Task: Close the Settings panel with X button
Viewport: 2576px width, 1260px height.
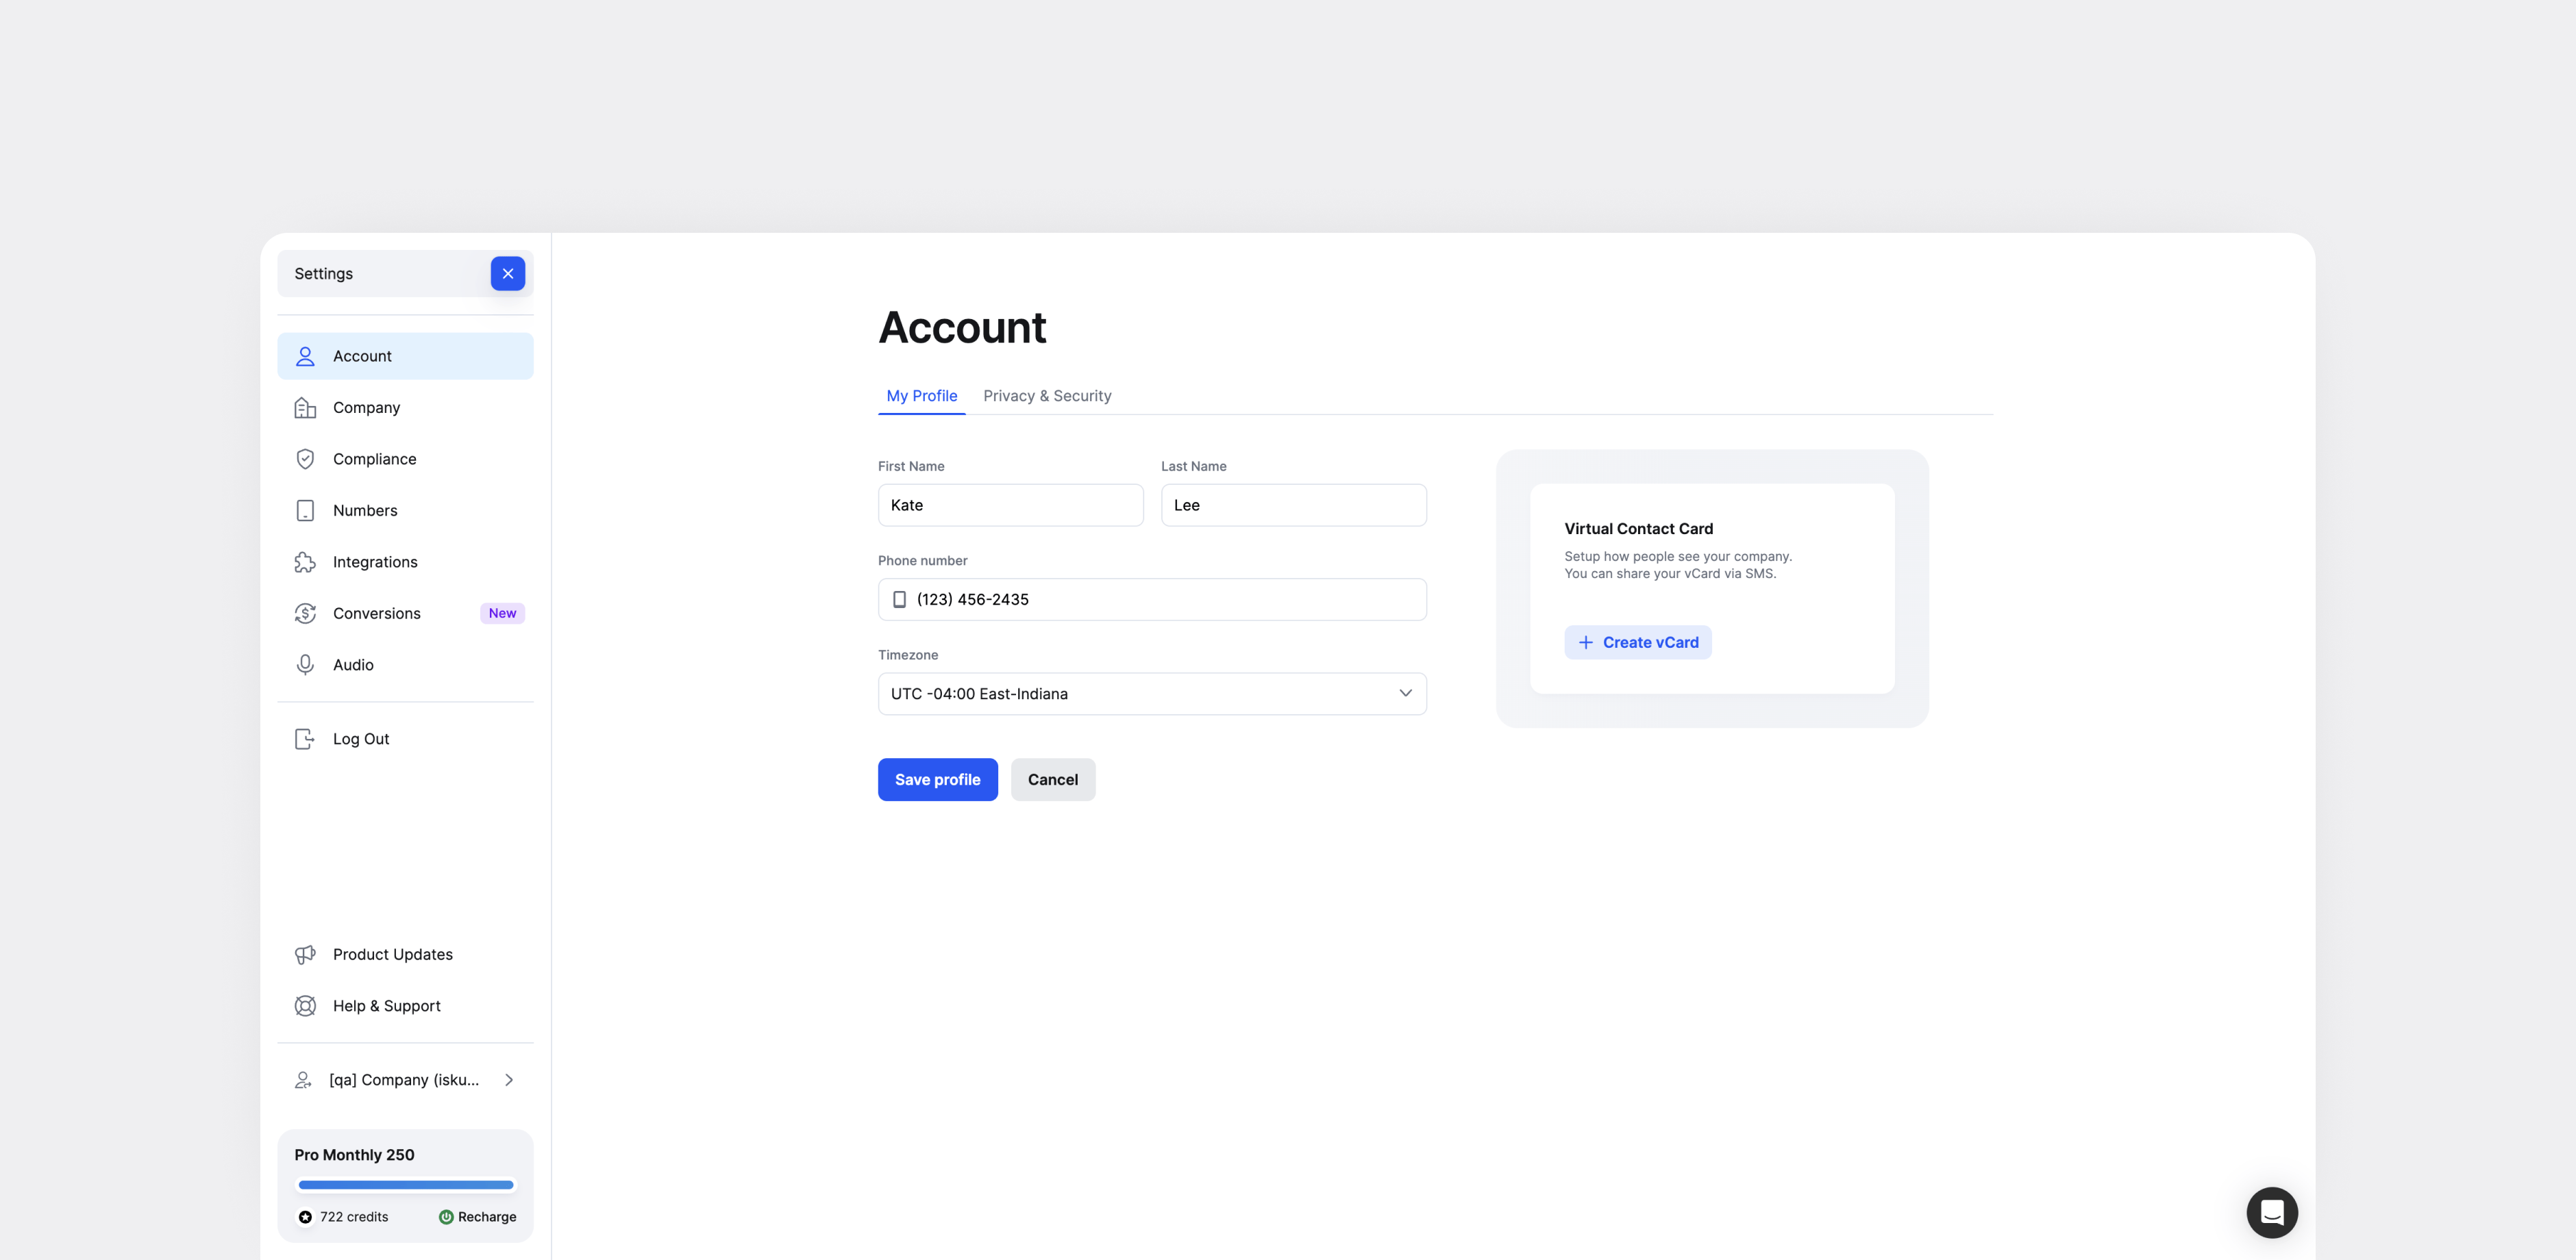Action: [x=508, y=274]
